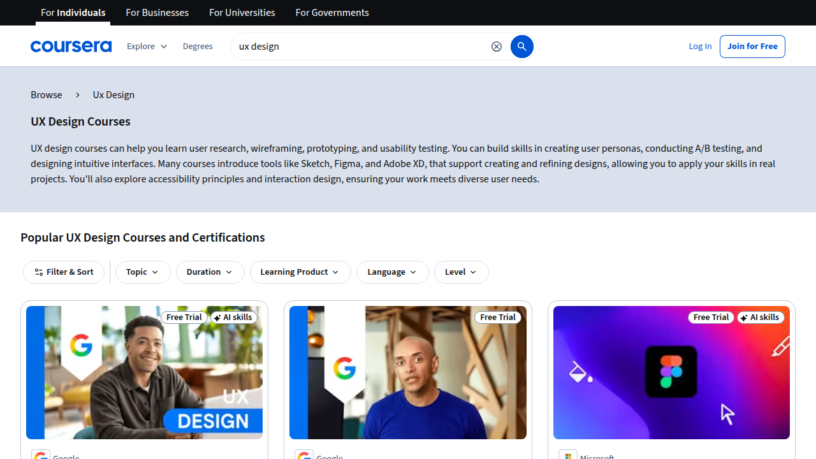816x459 pixels.
Task: Open the Explore dropdown menu
Action: pos(147,47)
